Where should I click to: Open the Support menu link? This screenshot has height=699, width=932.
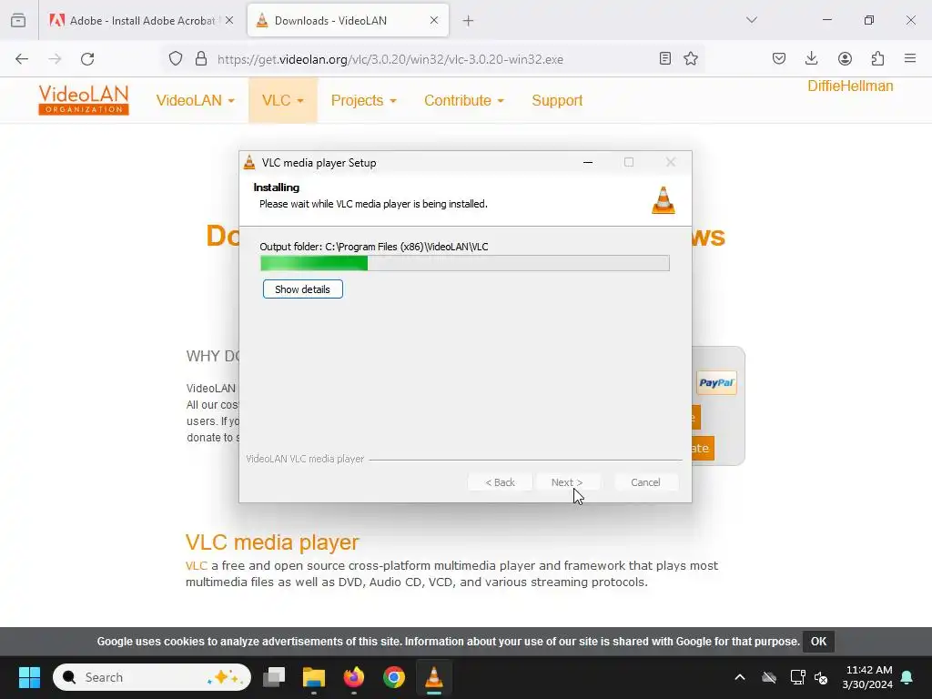point(557,100)
